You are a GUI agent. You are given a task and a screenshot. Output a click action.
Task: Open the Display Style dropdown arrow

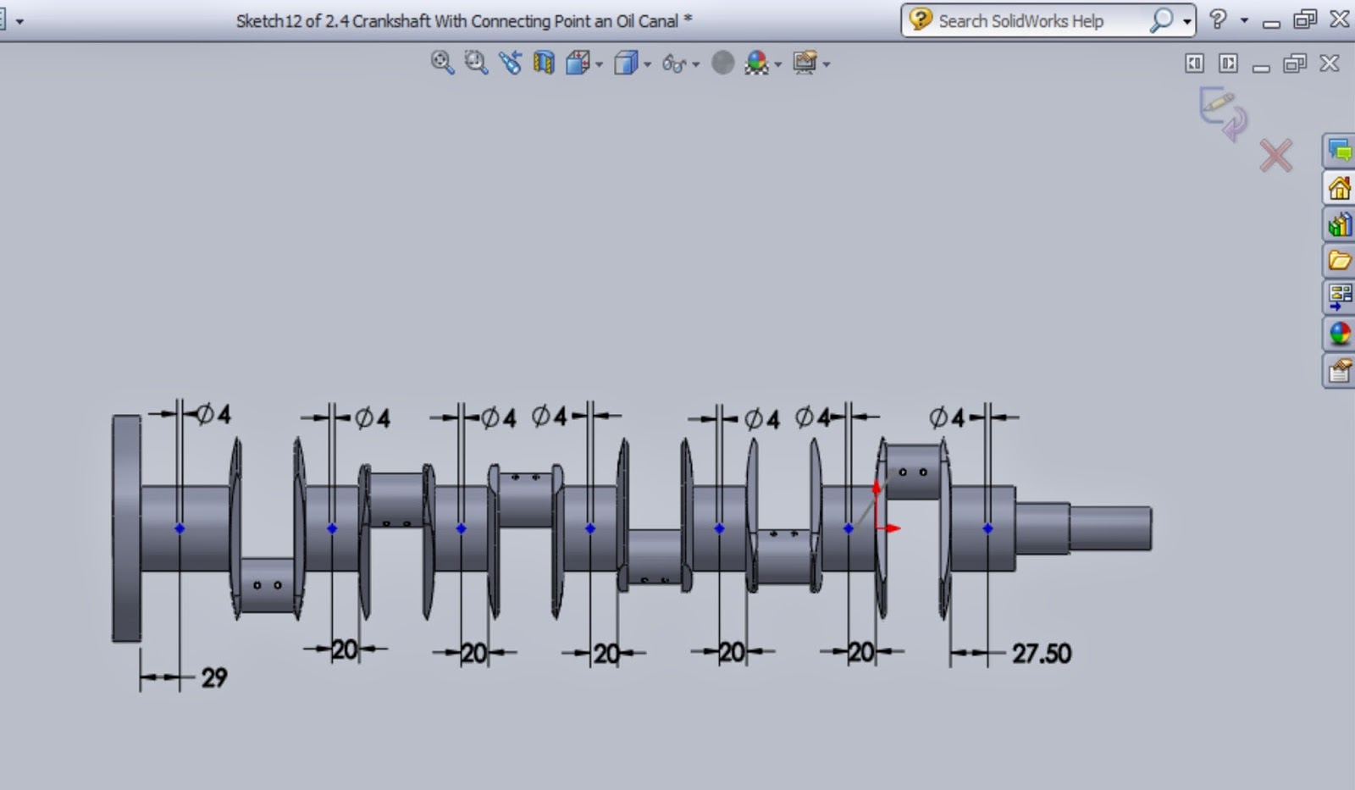[x=646, y=62]
